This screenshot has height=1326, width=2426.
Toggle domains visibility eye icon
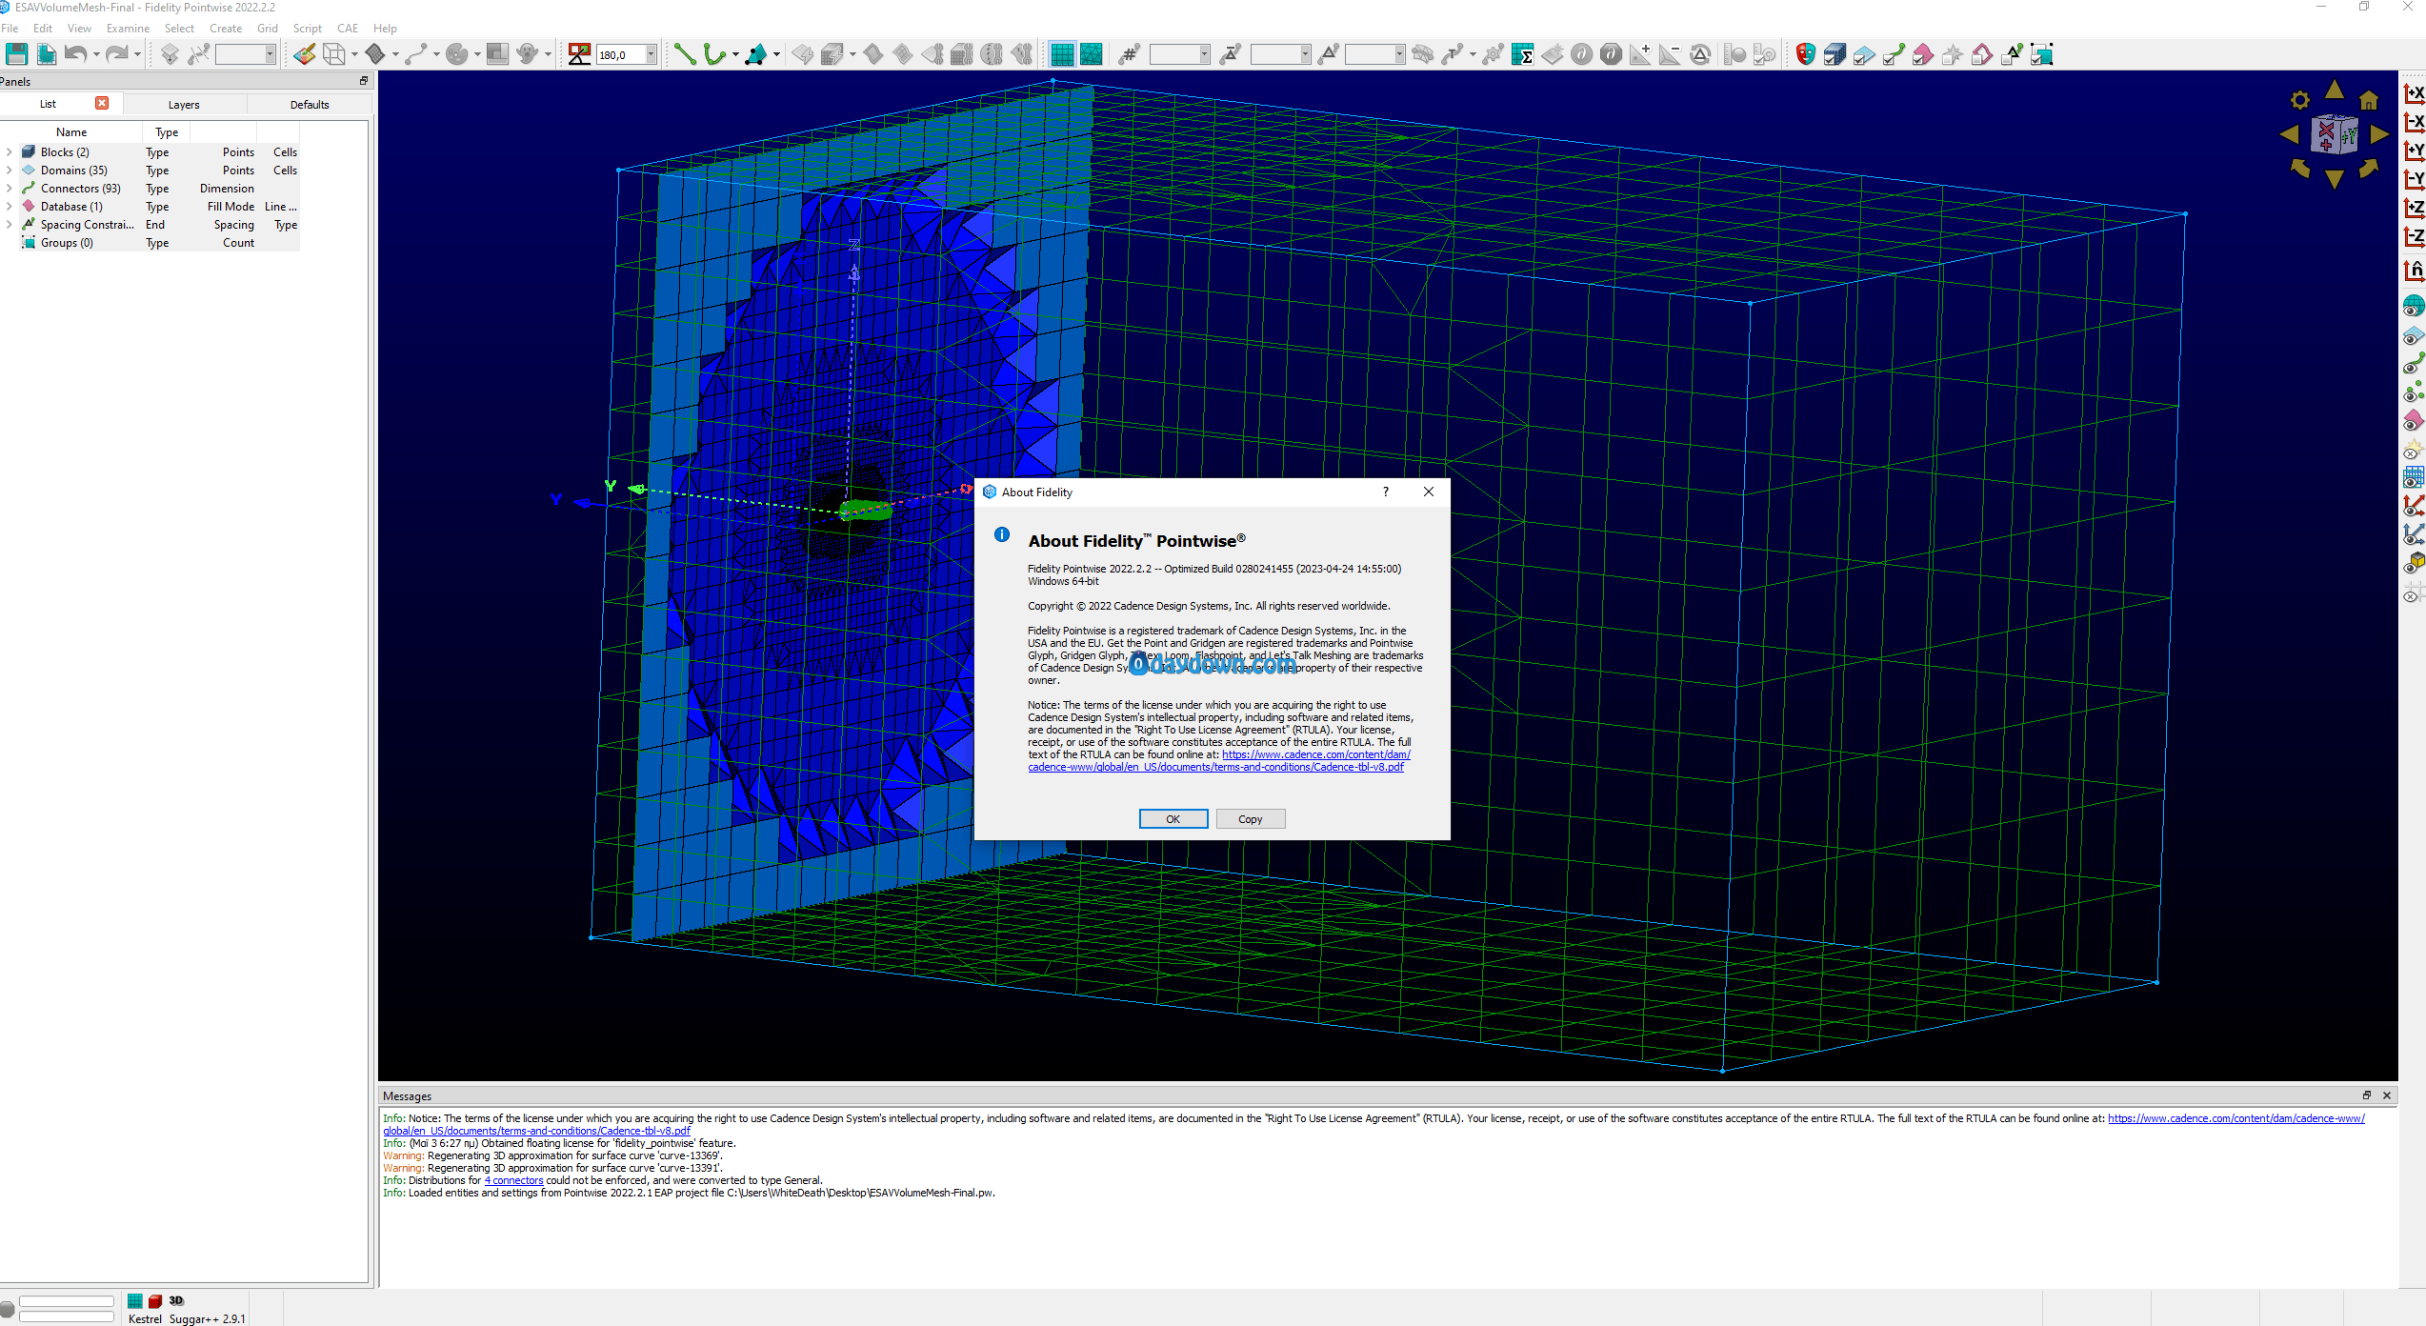2414,335
